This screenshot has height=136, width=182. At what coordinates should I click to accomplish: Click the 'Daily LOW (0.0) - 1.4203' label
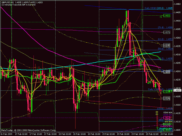click(x=160, y=89)
